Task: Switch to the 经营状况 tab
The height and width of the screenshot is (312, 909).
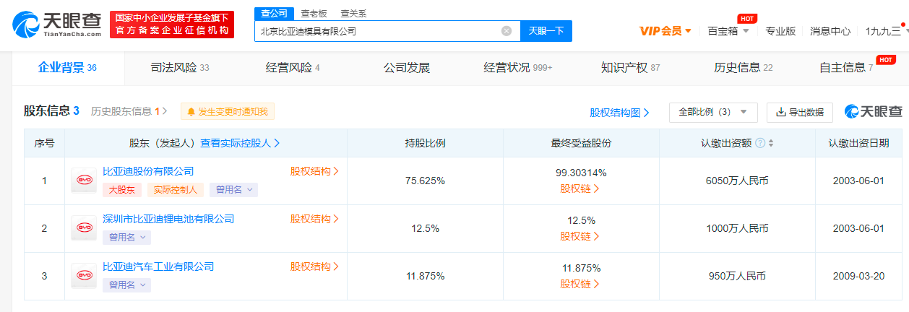Action: 517,68
